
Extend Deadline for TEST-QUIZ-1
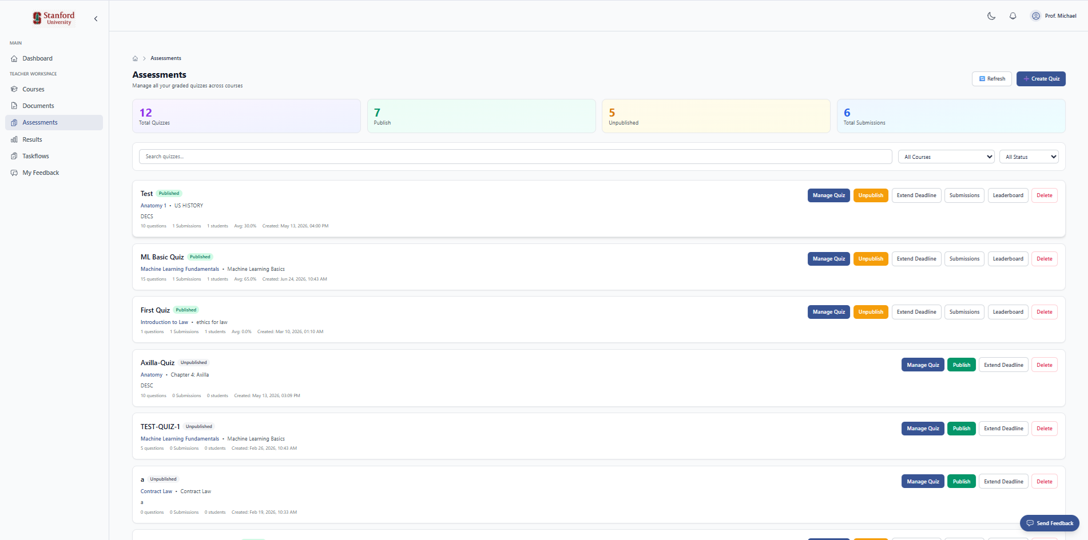1003,429
